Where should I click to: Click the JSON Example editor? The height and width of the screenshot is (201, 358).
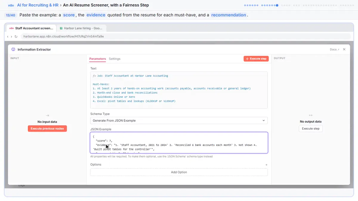pyautogui.click(x=179, y=143)
